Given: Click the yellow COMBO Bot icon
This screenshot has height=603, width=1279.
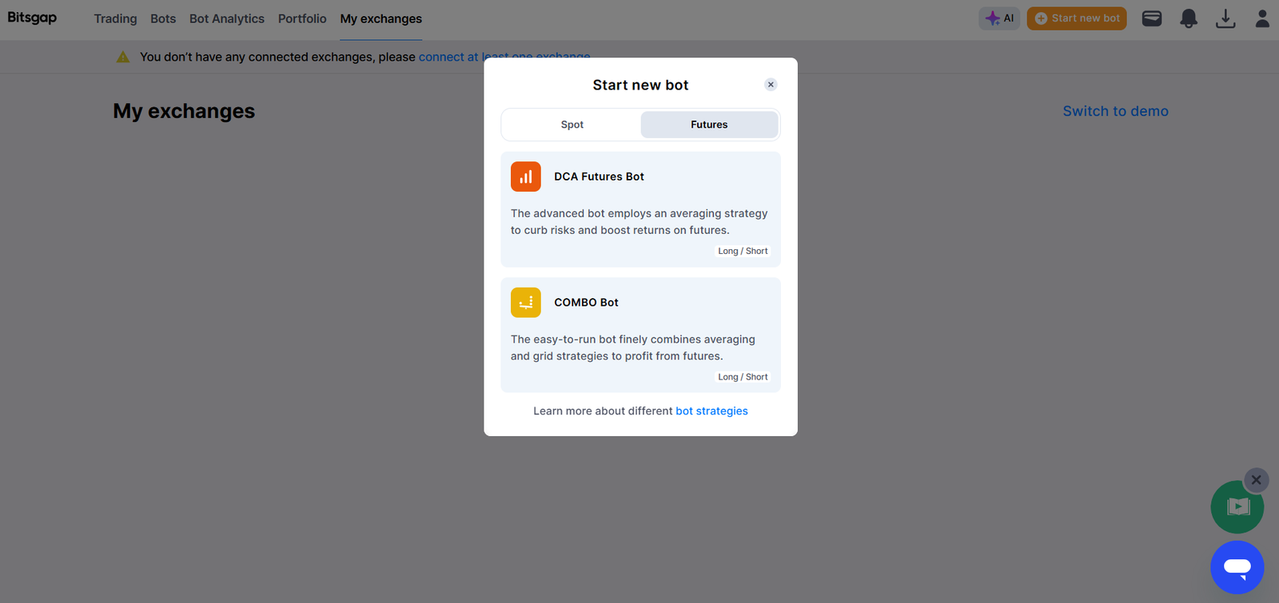Looking at the screenshot, I should 525,303.
